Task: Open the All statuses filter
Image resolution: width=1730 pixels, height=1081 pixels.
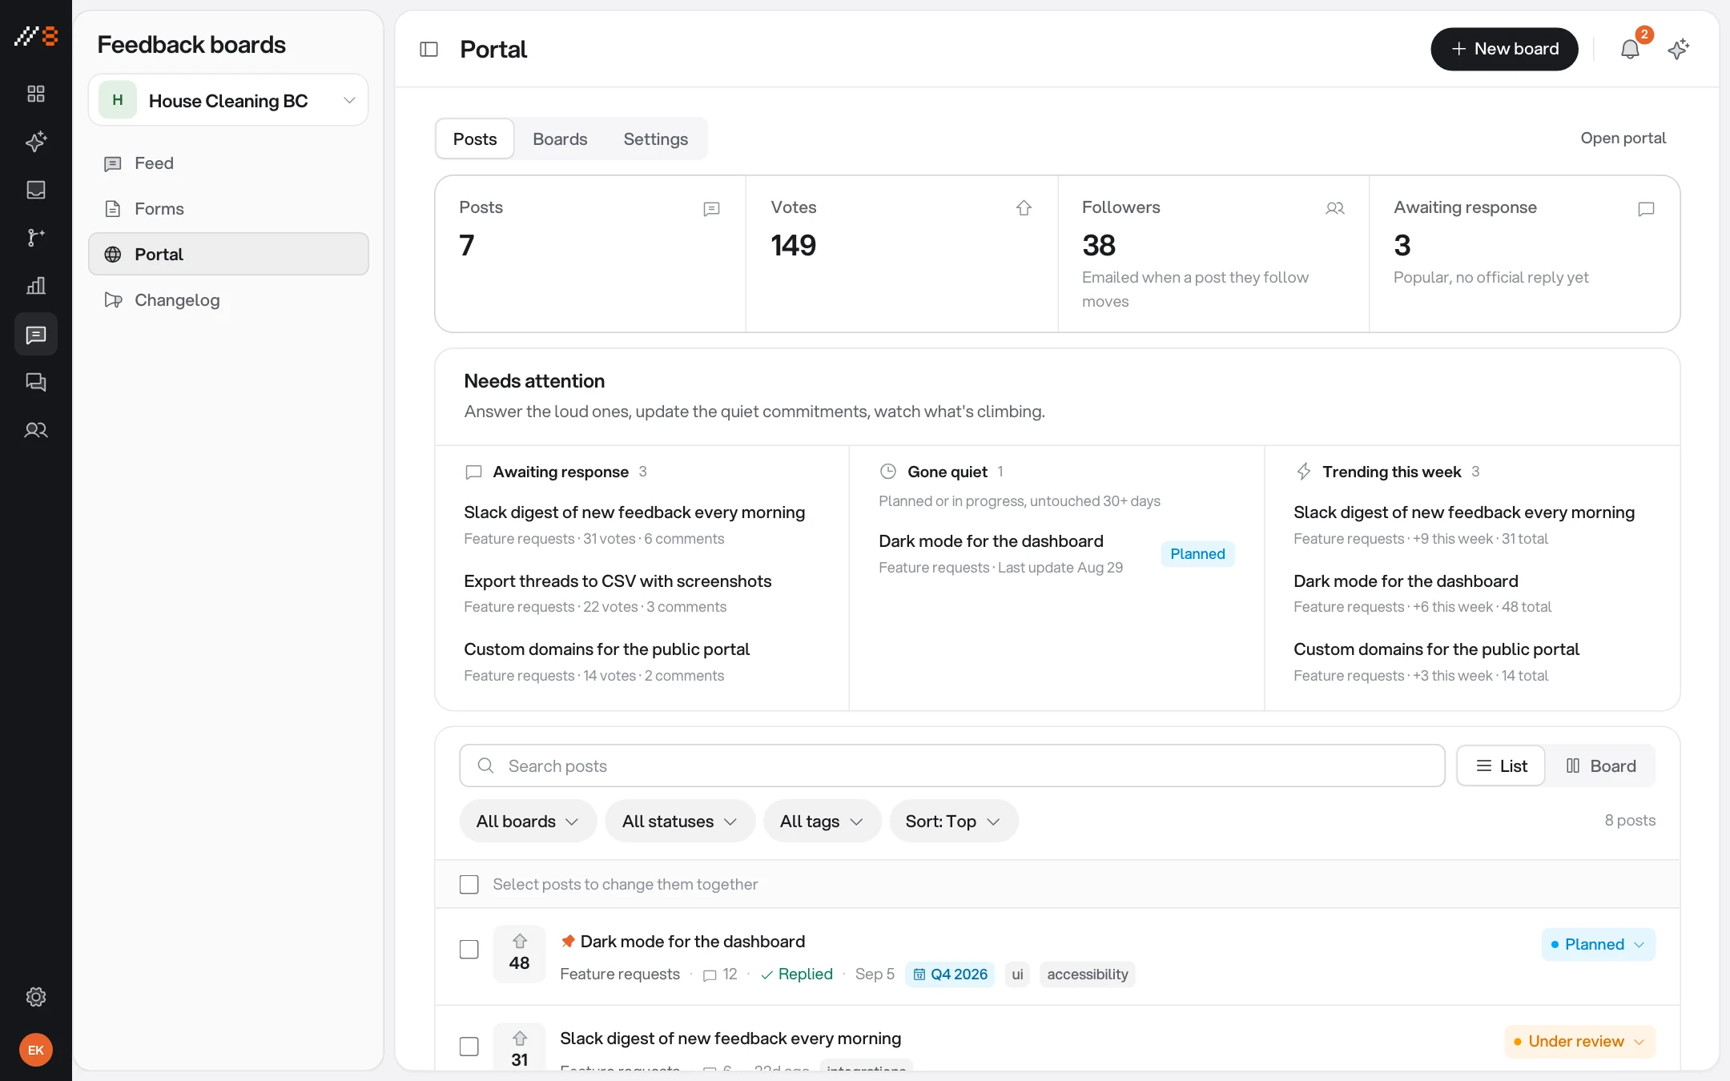Action: coord(680,822)
